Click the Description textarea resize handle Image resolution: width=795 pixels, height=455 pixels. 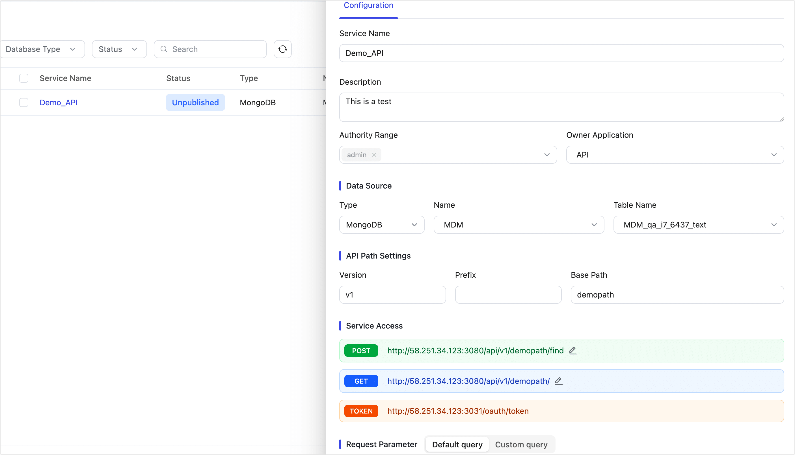point(781,119)
